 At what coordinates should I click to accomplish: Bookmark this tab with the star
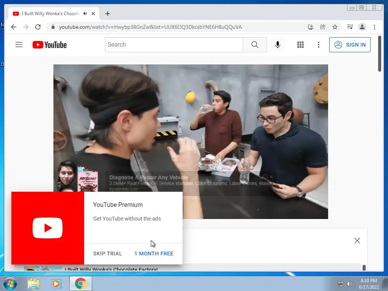tap(335, 27)
